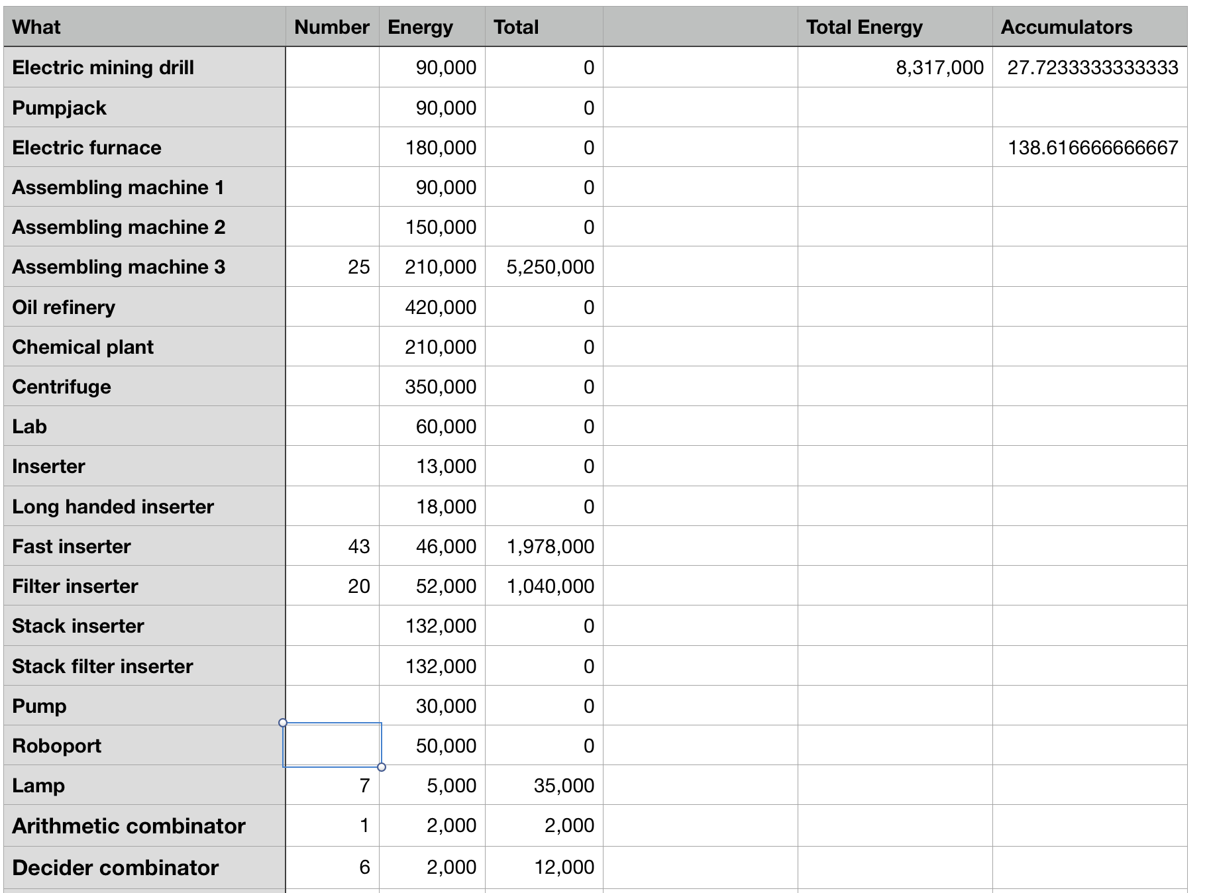Select the 'Lab' row label

[144, 426]
